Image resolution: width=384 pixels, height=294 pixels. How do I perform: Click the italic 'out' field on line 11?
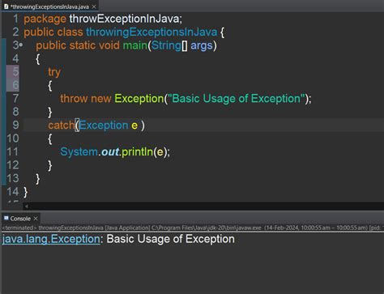pyautogui.click(x=110, y=152)
